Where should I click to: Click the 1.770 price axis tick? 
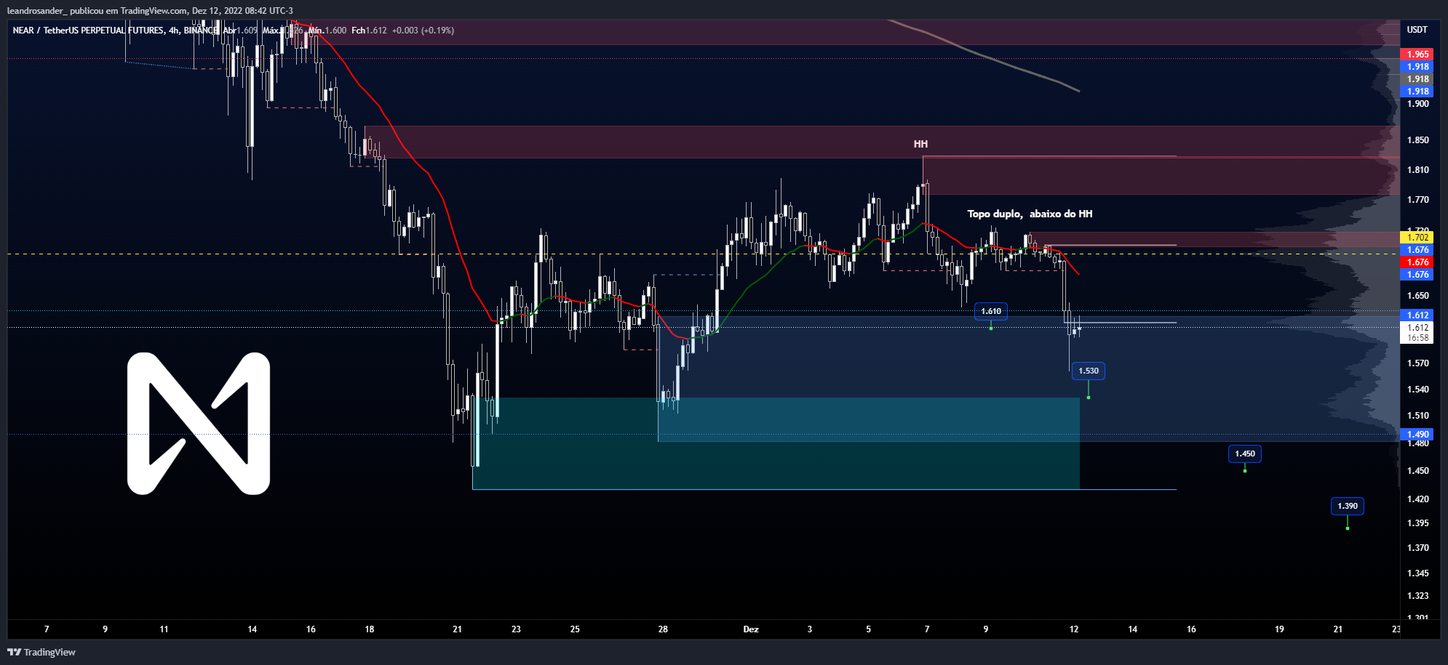click(x=1417, y=200)
